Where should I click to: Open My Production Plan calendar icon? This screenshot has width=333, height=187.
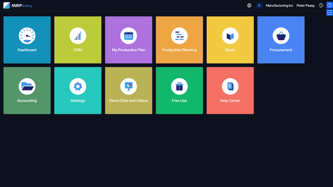(128, 36)
